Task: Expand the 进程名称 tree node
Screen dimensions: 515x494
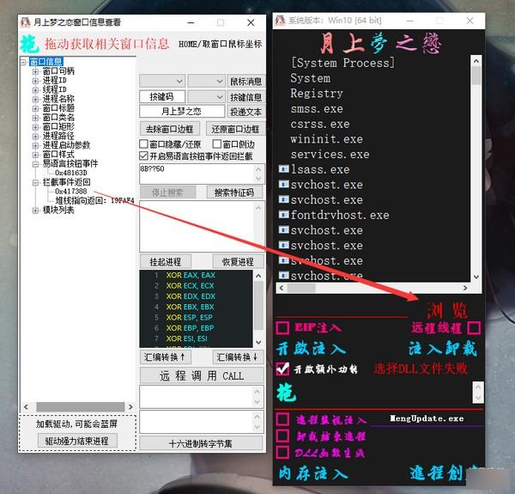Action: [x=35, y=99]
